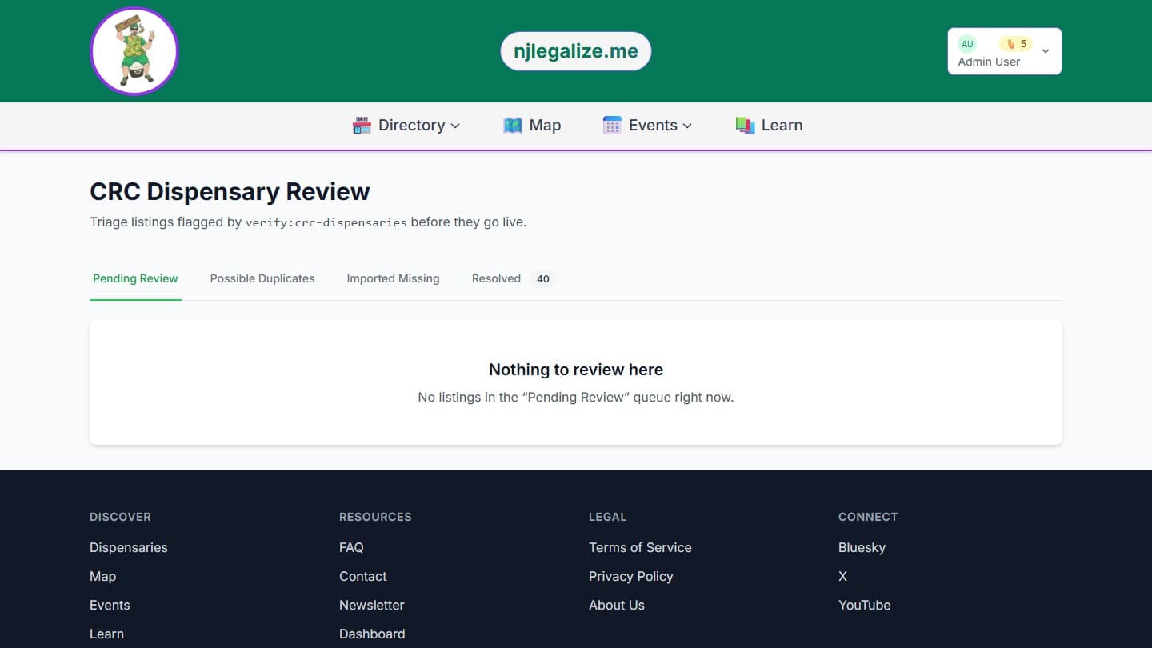Open the Newsletter footer link

coord(372,605)
